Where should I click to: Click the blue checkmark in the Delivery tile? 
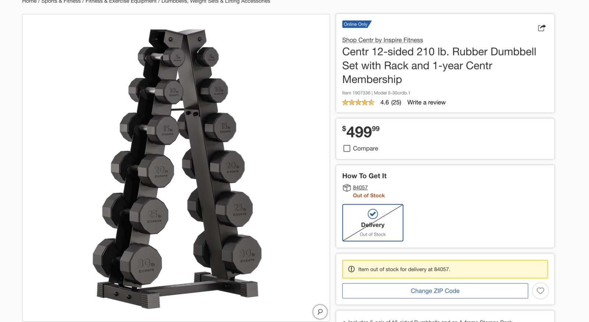click(373, 214)
